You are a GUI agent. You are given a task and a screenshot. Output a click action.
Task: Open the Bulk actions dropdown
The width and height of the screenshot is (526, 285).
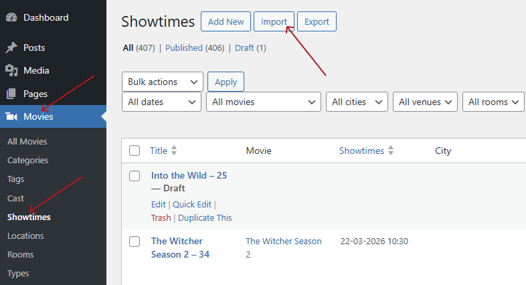coord(163,82)
